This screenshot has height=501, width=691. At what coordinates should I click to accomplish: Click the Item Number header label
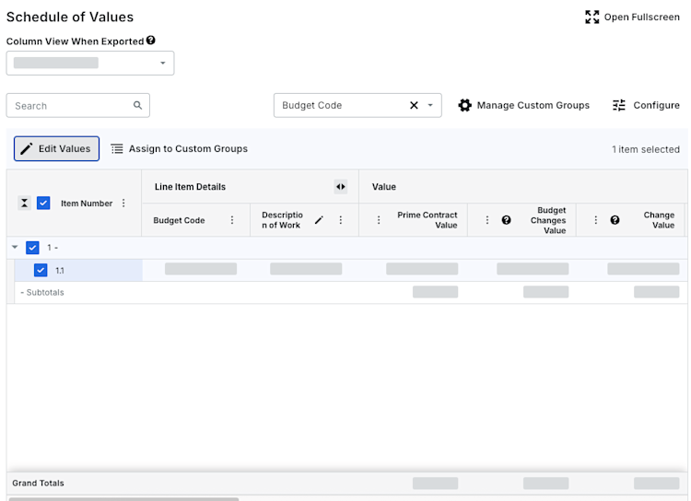point(87,204)
